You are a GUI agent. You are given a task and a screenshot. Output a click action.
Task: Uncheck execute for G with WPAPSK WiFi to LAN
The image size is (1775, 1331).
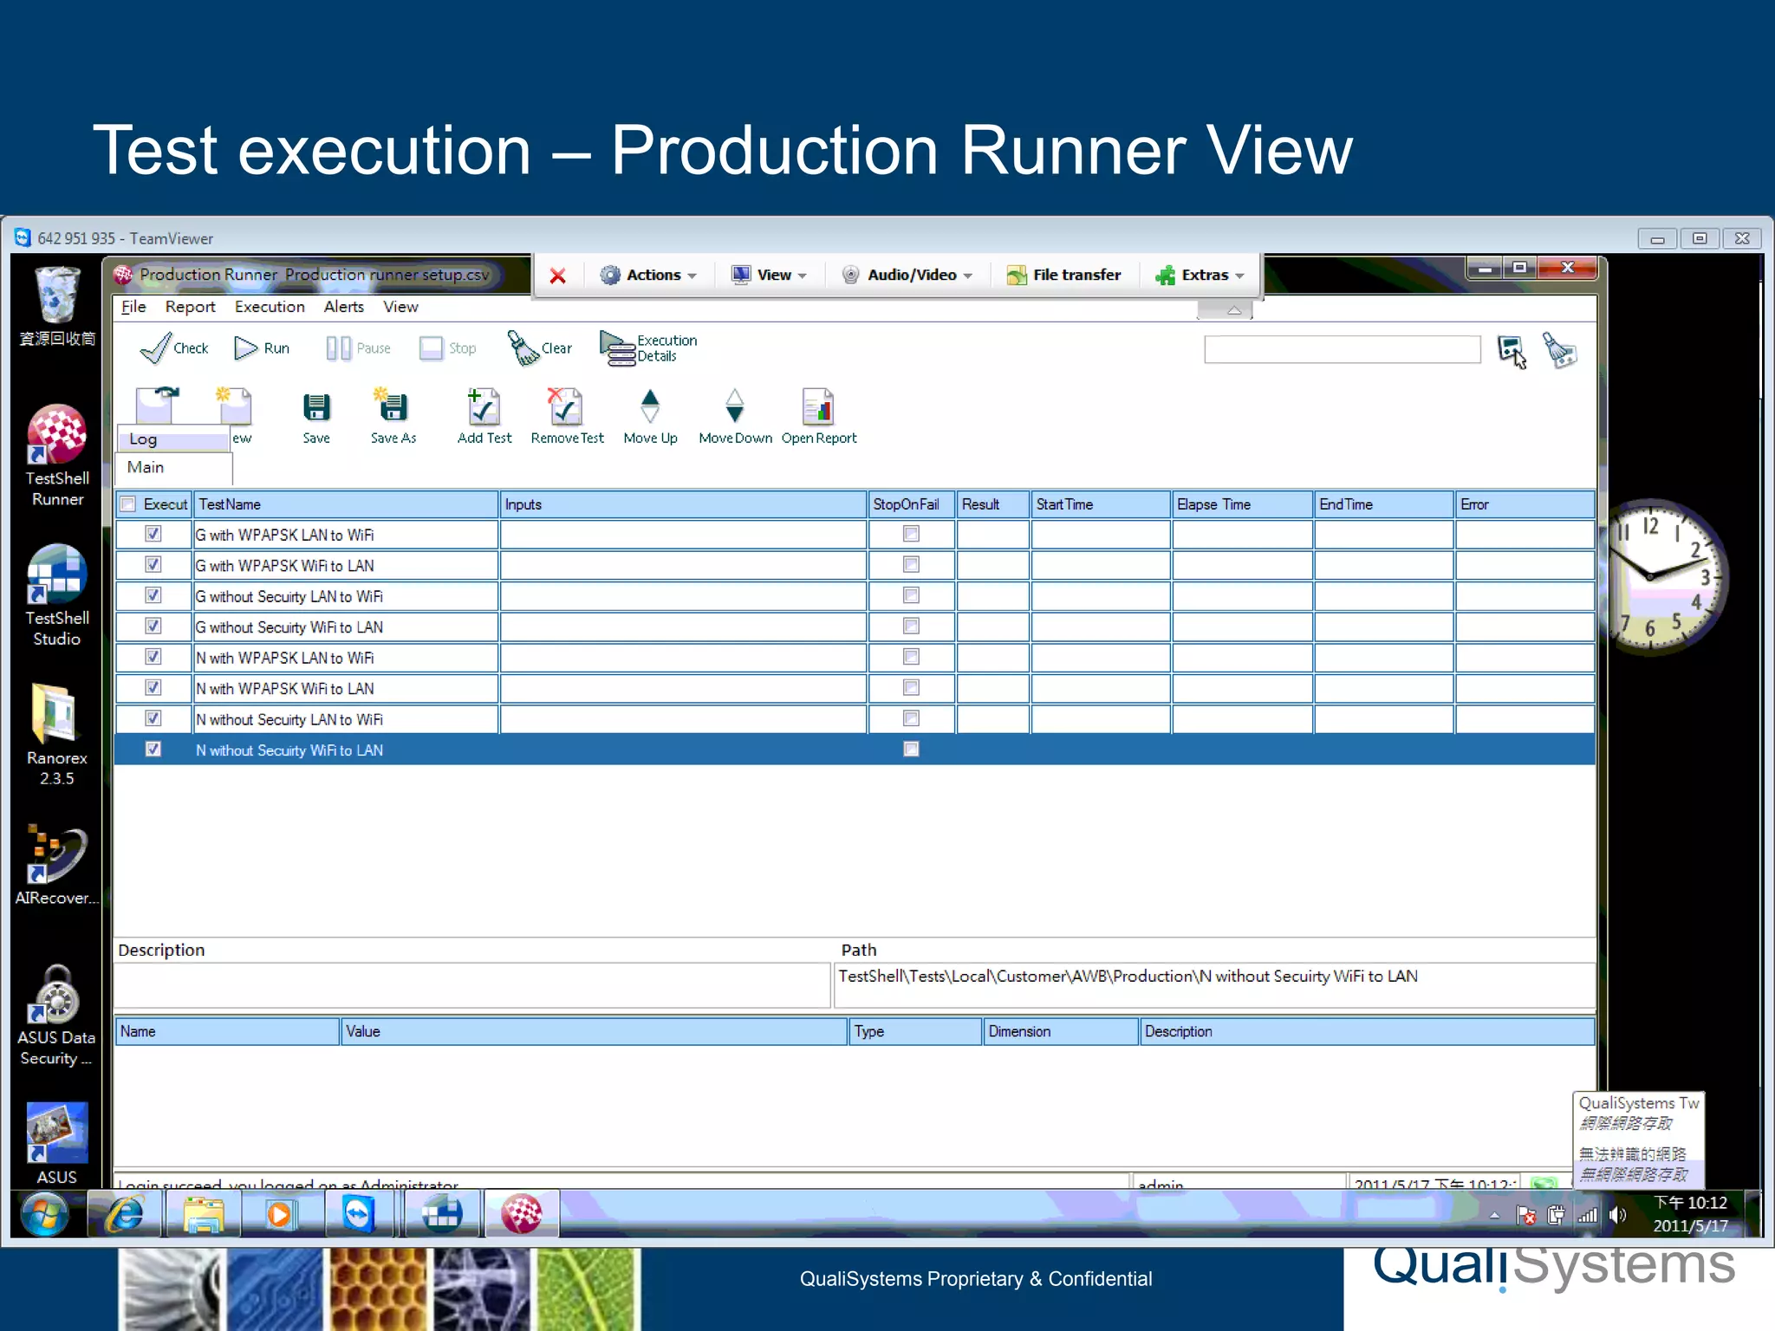pos(153,565)
